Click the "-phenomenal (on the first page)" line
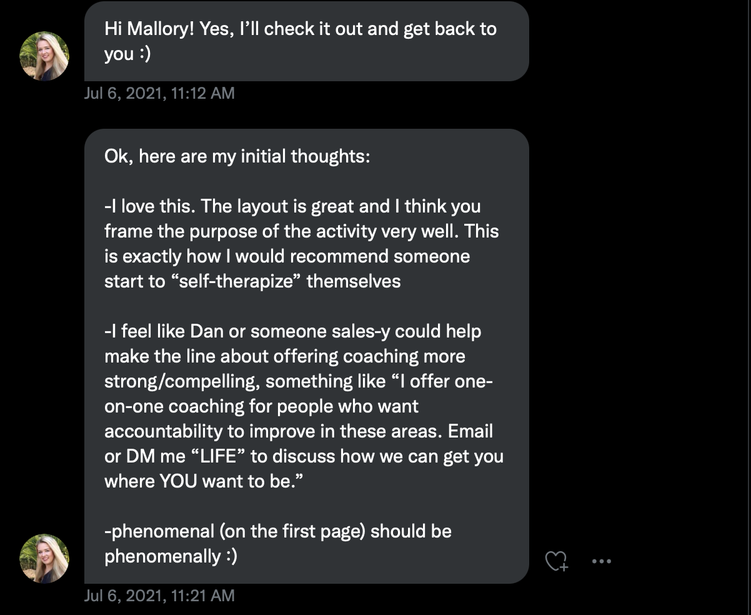Viewport: 751px width, 615px height. (x=277, y=531)
